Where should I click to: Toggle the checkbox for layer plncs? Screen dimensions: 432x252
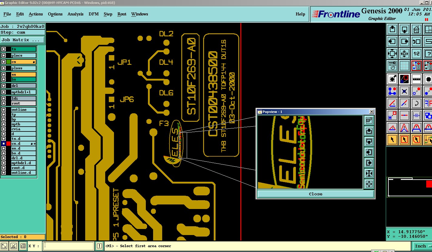pyautogui.click(x=4, y=55)
